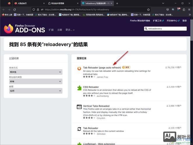Click the address bar URL
193x145 pixels.
pos(77,10)
